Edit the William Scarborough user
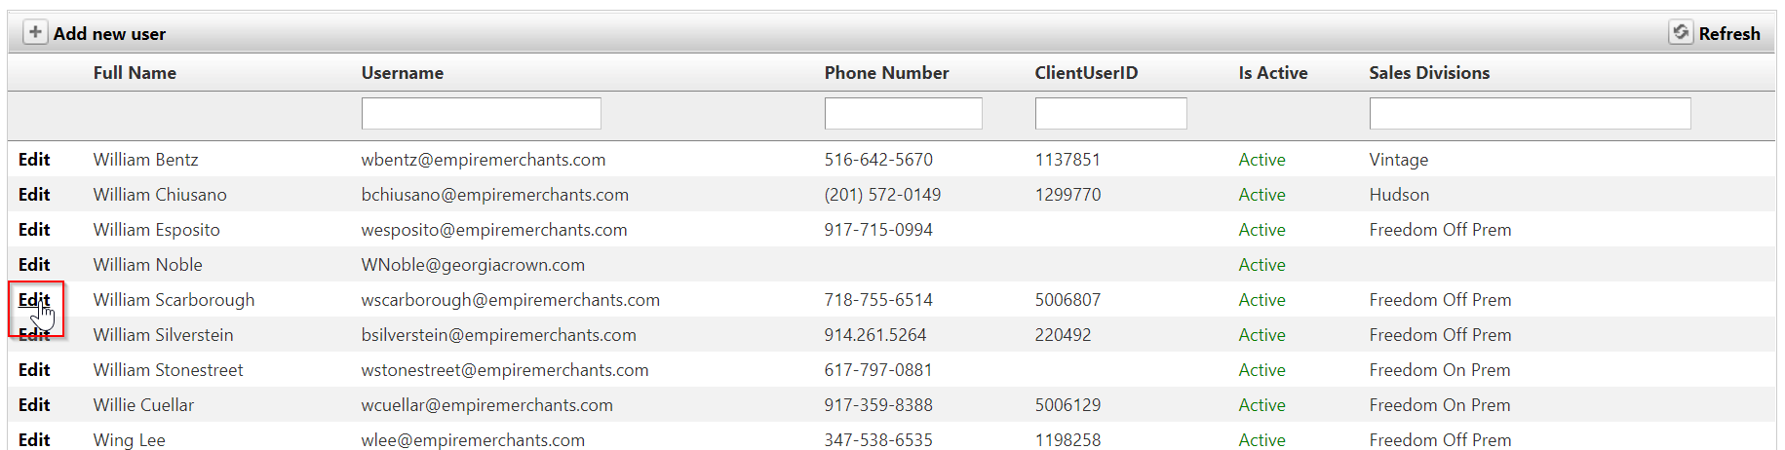This screenshot has width=1785, height=450. (34, 300)
